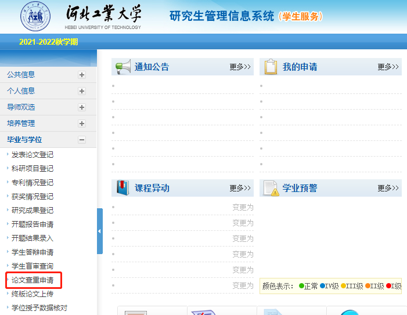Open 终版论文上传 menu item
407x315 pixels.
point(33,294)
